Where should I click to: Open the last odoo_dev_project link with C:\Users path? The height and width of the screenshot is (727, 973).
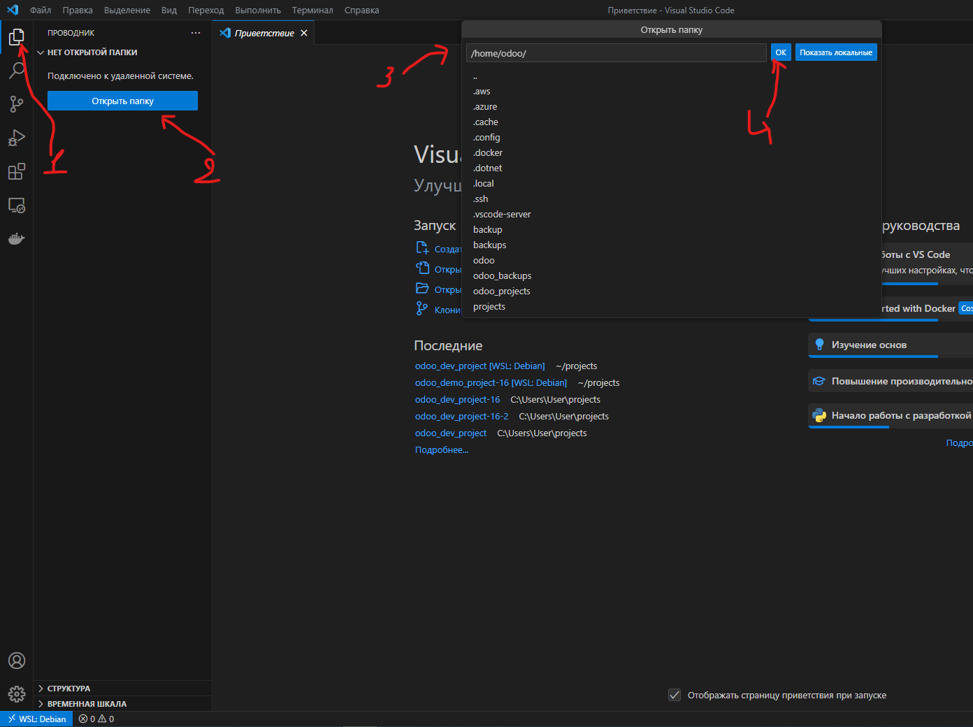tap(451, 433)
